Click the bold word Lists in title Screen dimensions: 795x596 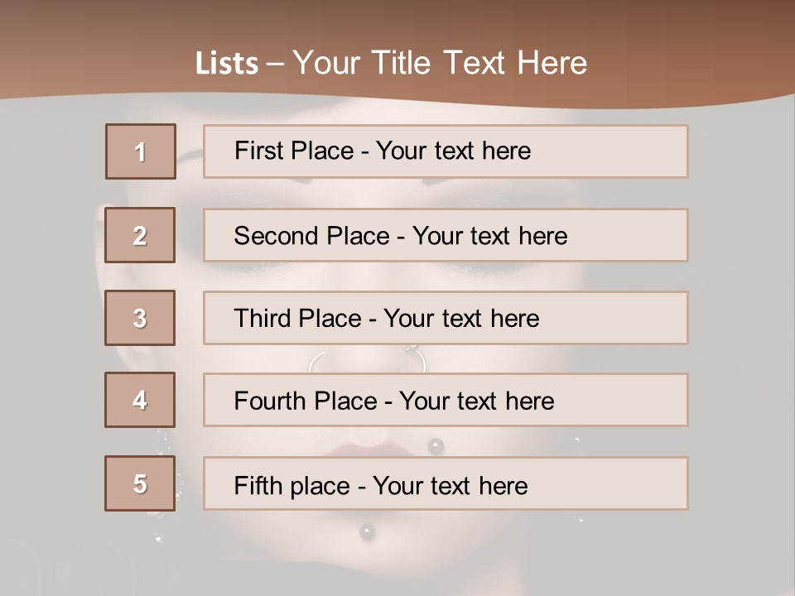(x=226, y=64)
